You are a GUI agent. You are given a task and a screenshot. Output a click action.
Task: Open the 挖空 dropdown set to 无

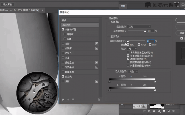click(132, 49)
